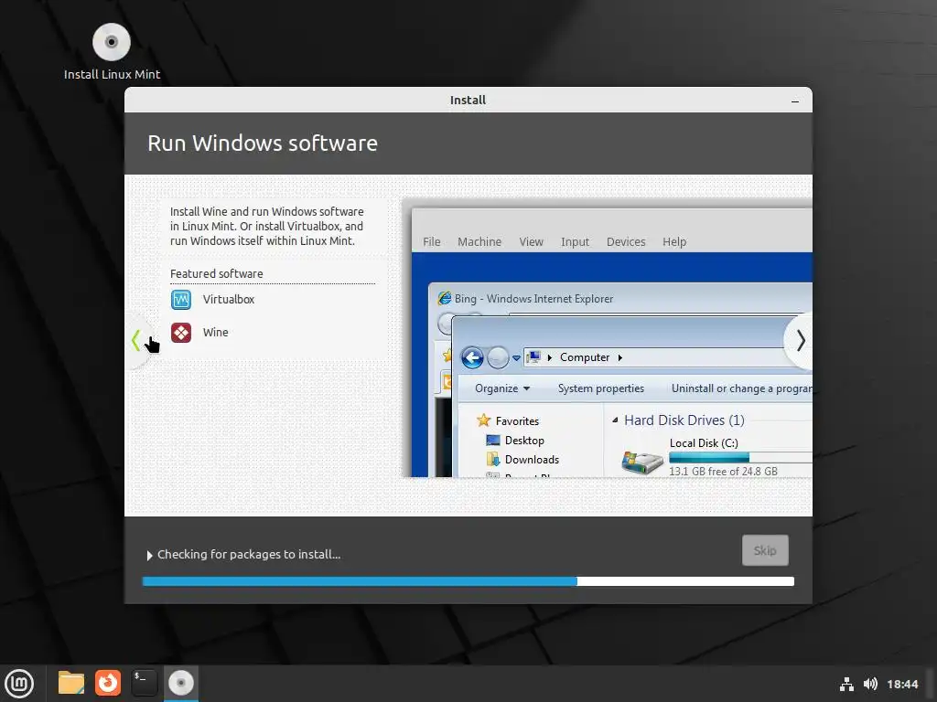Select Downloads in the Favorites list
Image resolution: width=937 pixels, height=702 pixels.
tap(532, 460)
